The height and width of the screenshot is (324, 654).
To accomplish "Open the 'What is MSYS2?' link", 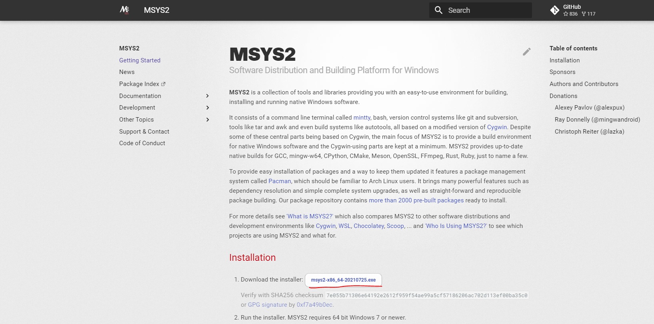I will coord(310,216).
